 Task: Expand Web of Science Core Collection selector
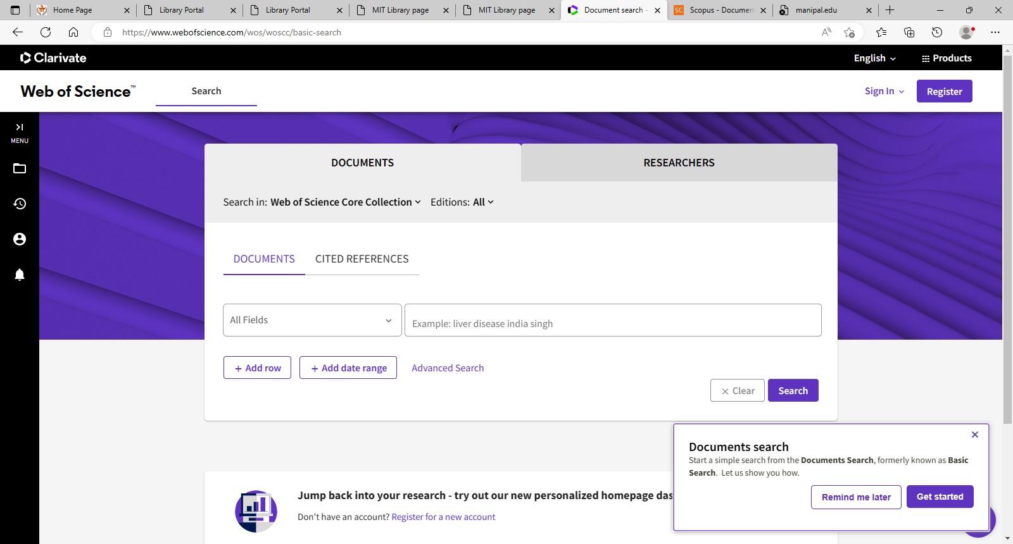(345, 202)
